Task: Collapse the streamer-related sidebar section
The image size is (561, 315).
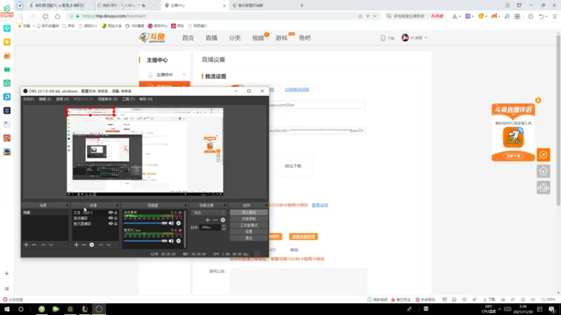Action: click(184, 75)
